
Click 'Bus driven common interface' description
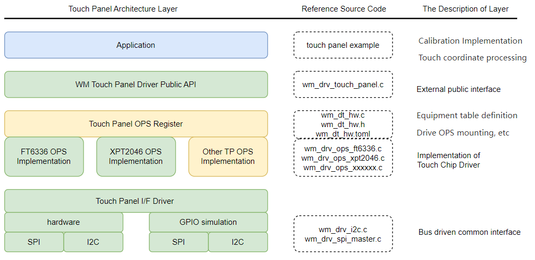(469, 232)
